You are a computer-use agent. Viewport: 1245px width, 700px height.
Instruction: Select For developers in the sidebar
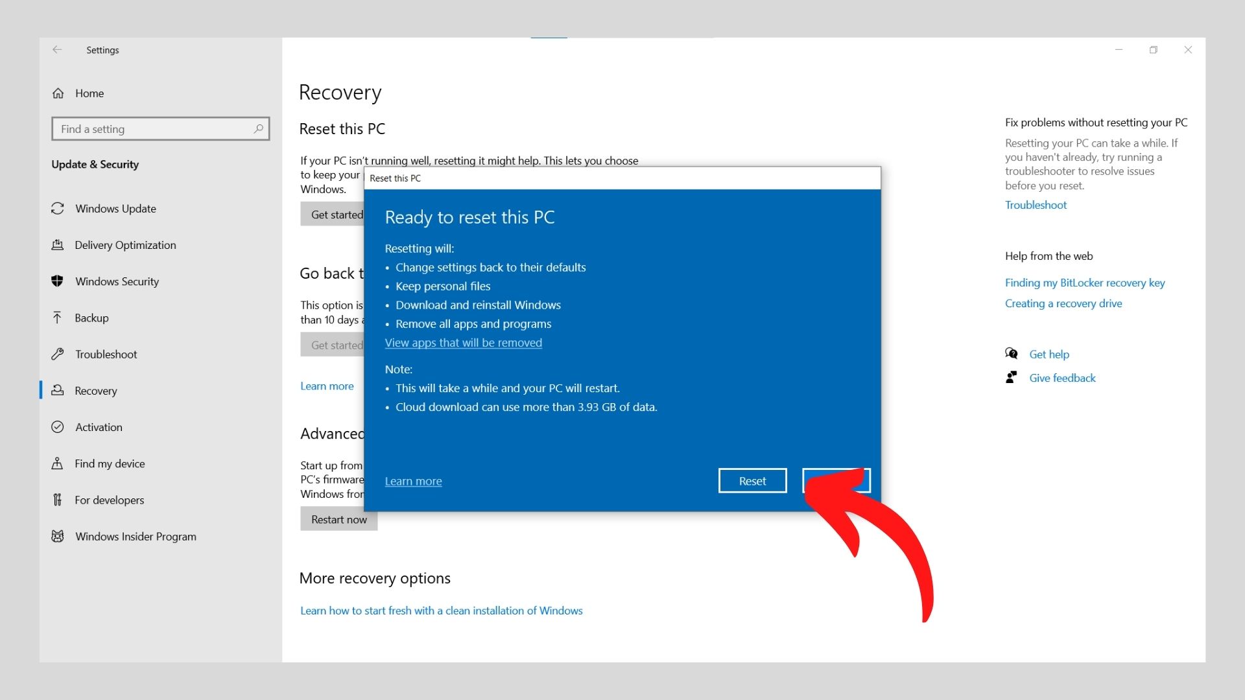tap(110, 500)
